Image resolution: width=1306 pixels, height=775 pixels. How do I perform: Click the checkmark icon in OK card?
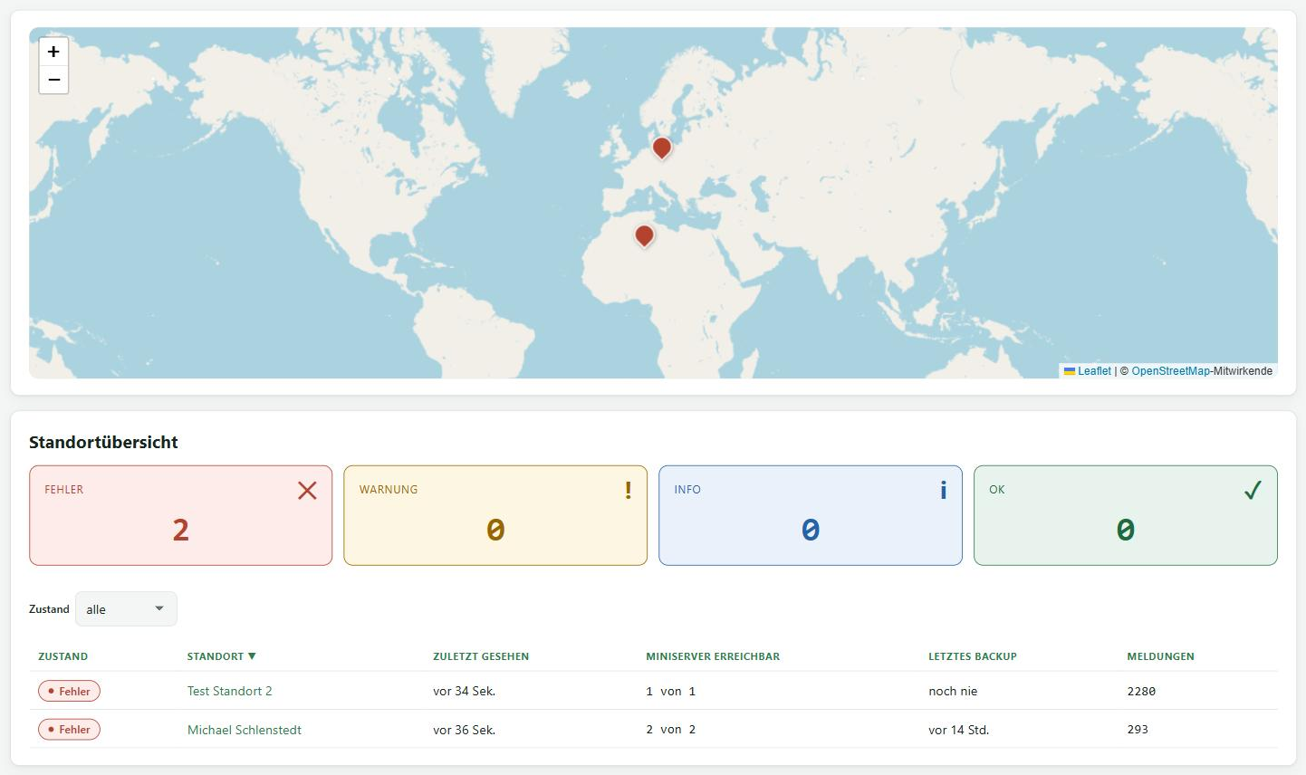tap(1253, 491)
